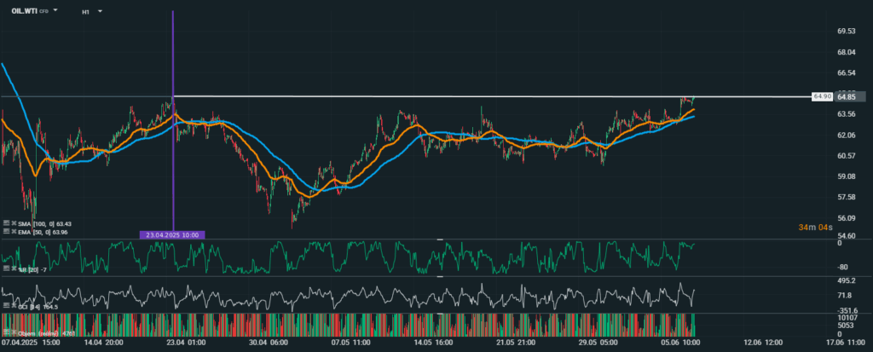This screenshot has height=352, width=873.
Task: Select the purple 23.04.2025 10:00 date marker
Action: (173, 234)
